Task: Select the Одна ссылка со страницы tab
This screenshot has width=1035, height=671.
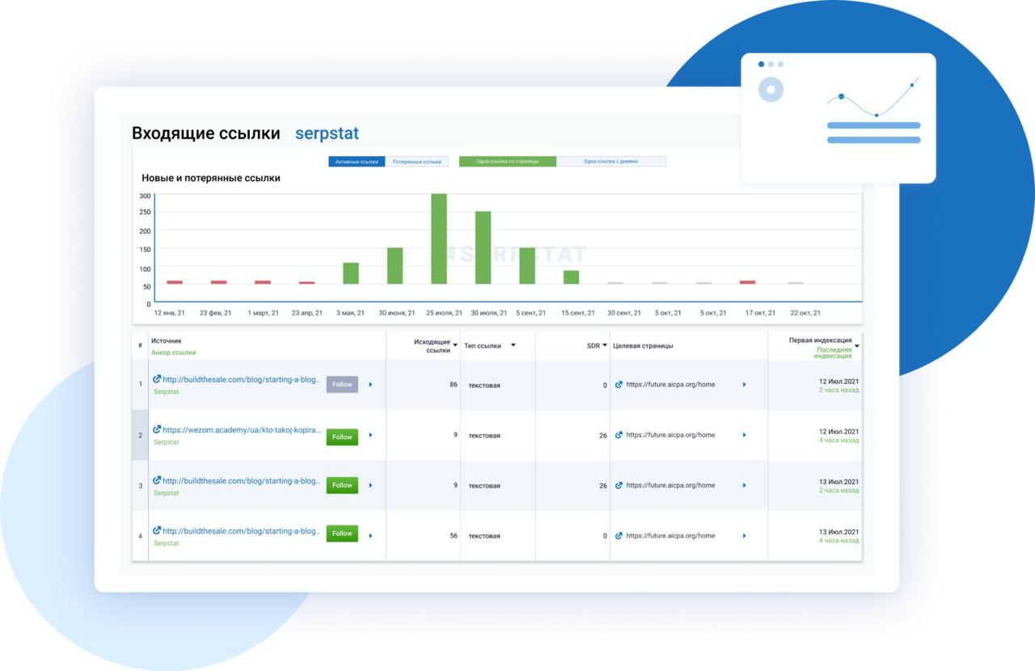Action: point(508,162)
